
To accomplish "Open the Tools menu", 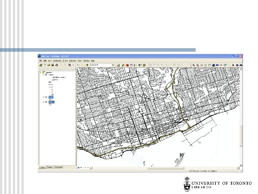I will [80, 61].
